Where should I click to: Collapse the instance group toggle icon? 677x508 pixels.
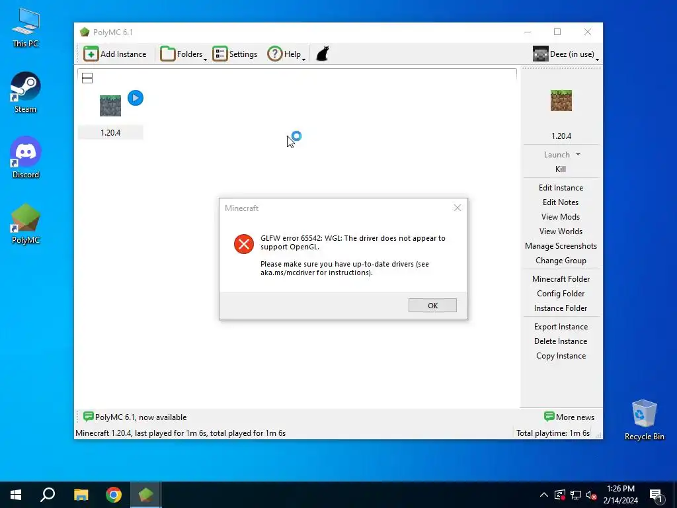click(87, 78)
